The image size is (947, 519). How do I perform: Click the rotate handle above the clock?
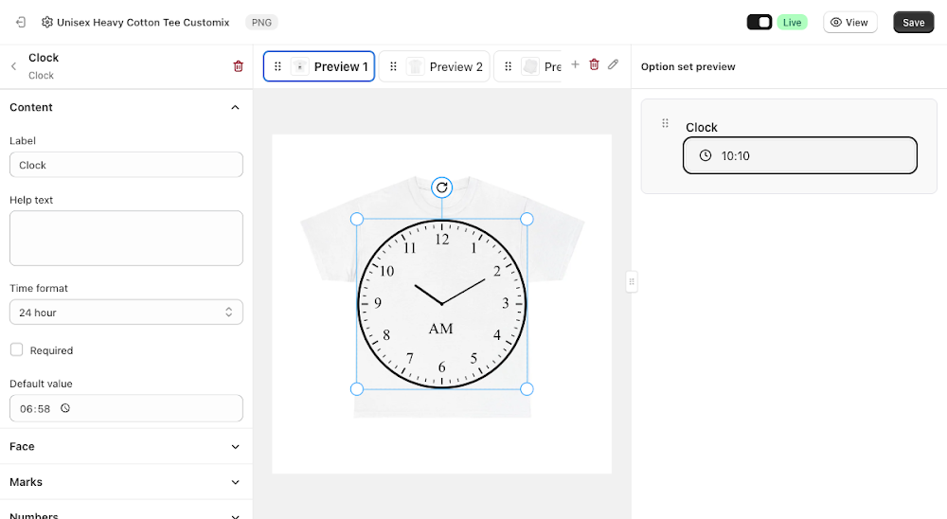tap(442, 188)
